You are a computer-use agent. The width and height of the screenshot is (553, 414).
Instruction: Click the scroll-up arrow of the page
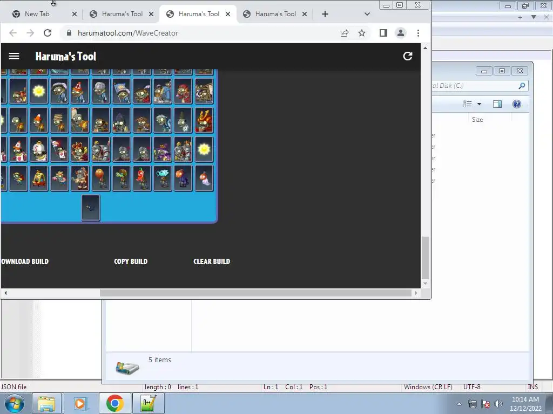426,48
